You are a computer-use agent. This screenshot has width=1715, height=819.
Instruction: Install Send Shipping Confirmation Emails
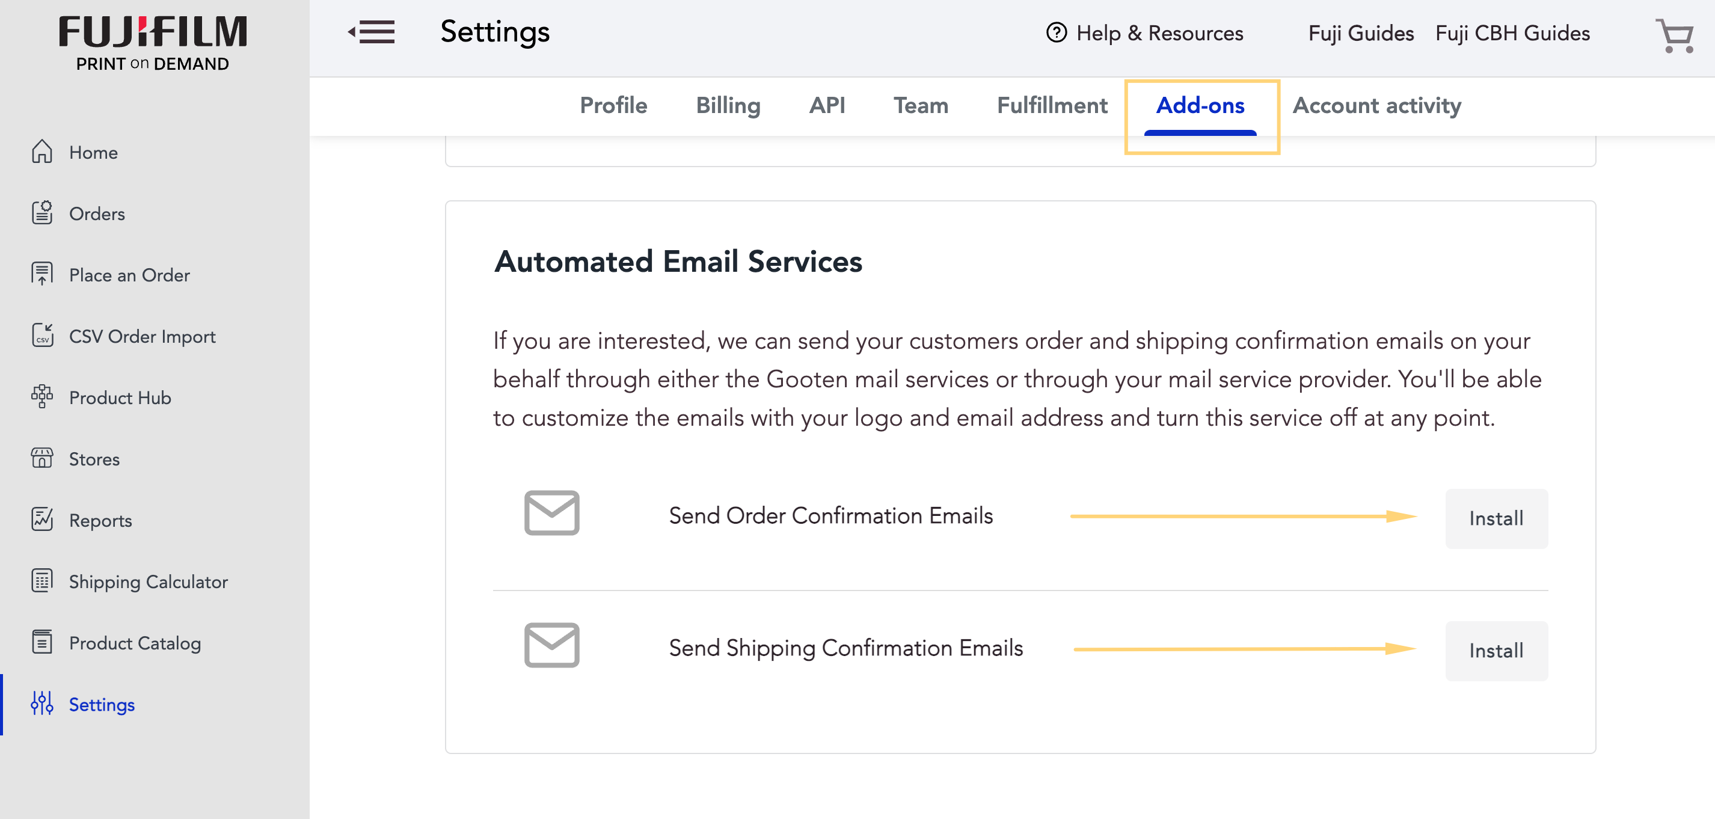coord(1496,651)
